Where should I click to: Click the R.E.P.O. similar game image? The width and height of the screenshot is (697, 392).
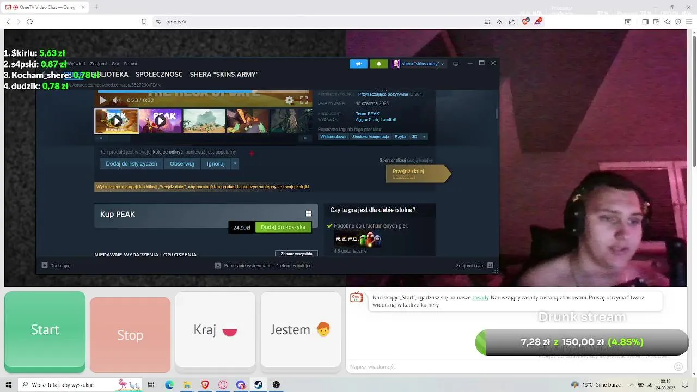(358, 239)
